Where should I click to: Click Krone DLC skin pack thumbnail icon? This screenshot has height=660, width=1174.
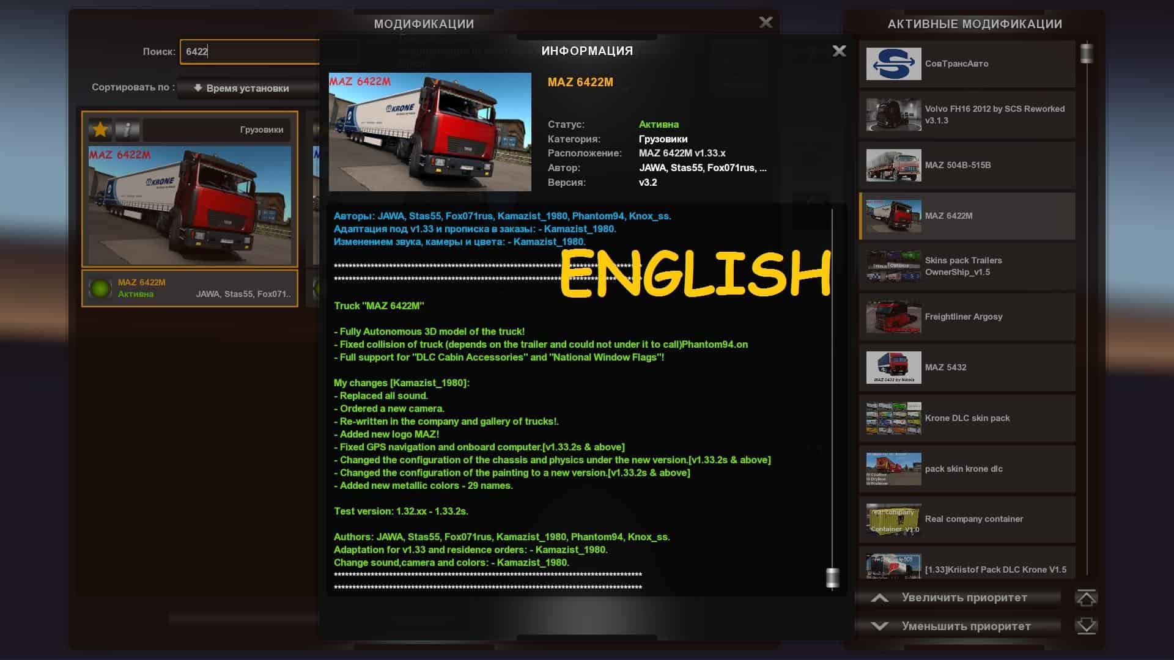coord(893,418)
